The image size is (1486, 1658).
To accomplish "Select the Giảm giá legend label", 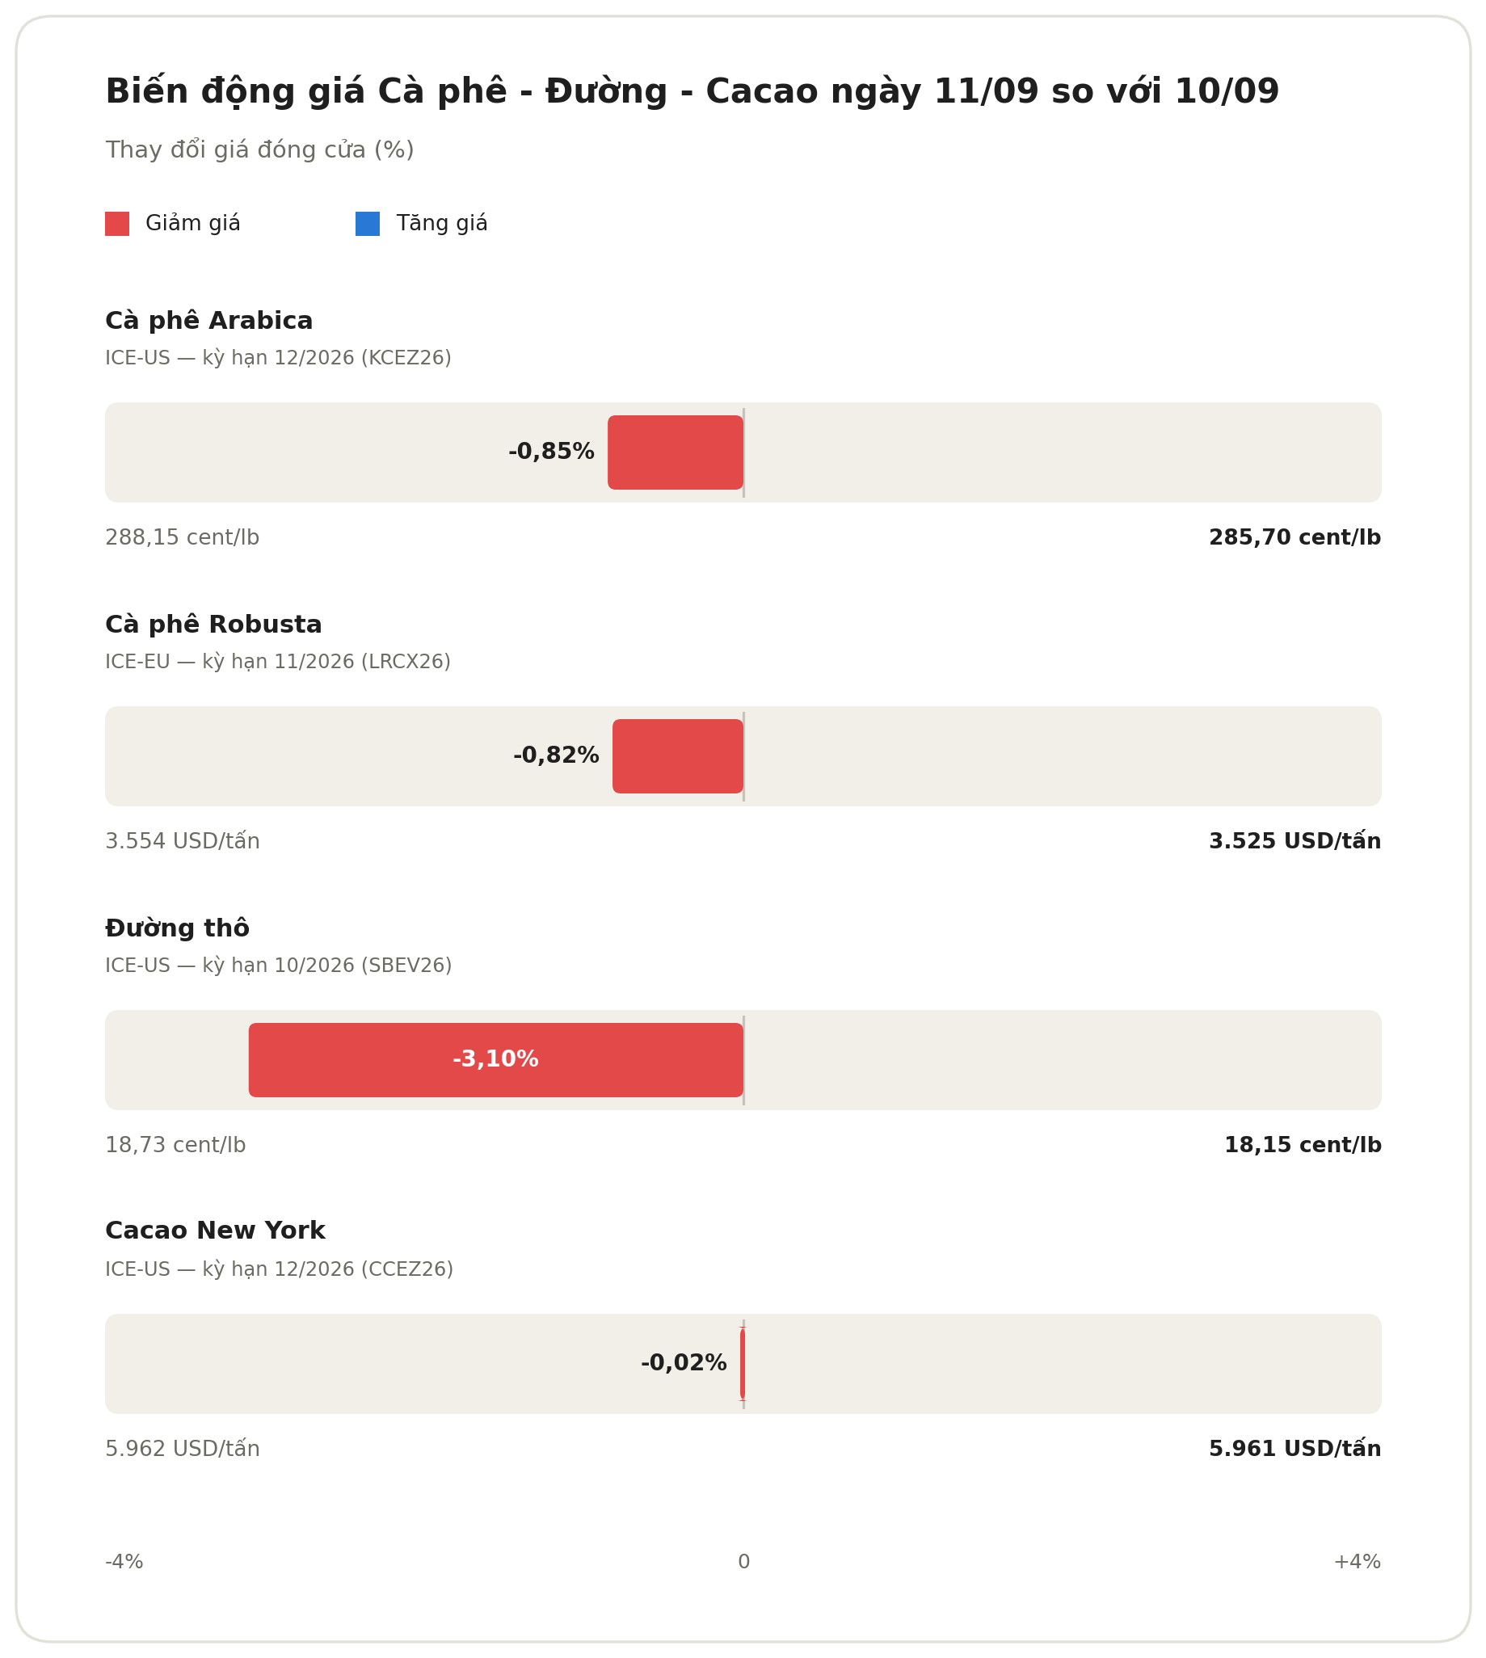I will pos(192,224).
